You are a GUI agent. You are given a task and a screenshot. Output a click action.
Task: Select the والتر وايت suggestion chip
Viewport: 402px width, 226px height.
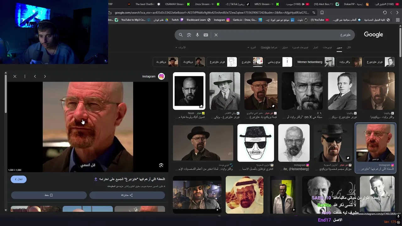point(349,62)
